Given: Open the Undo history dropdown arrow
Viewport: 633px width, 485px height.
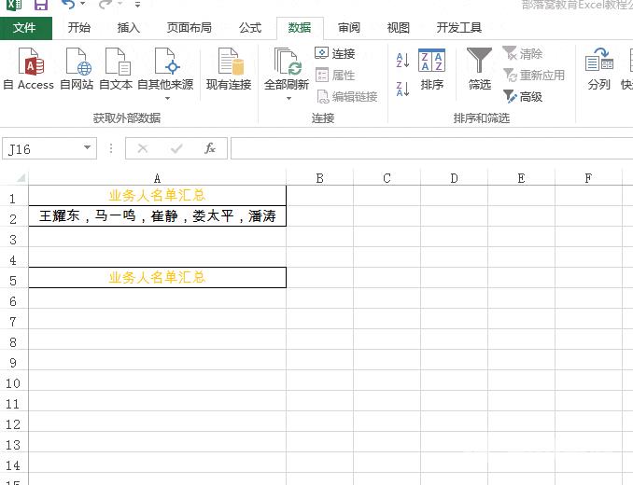Looking at the screenshot, I should pos(83,4).
